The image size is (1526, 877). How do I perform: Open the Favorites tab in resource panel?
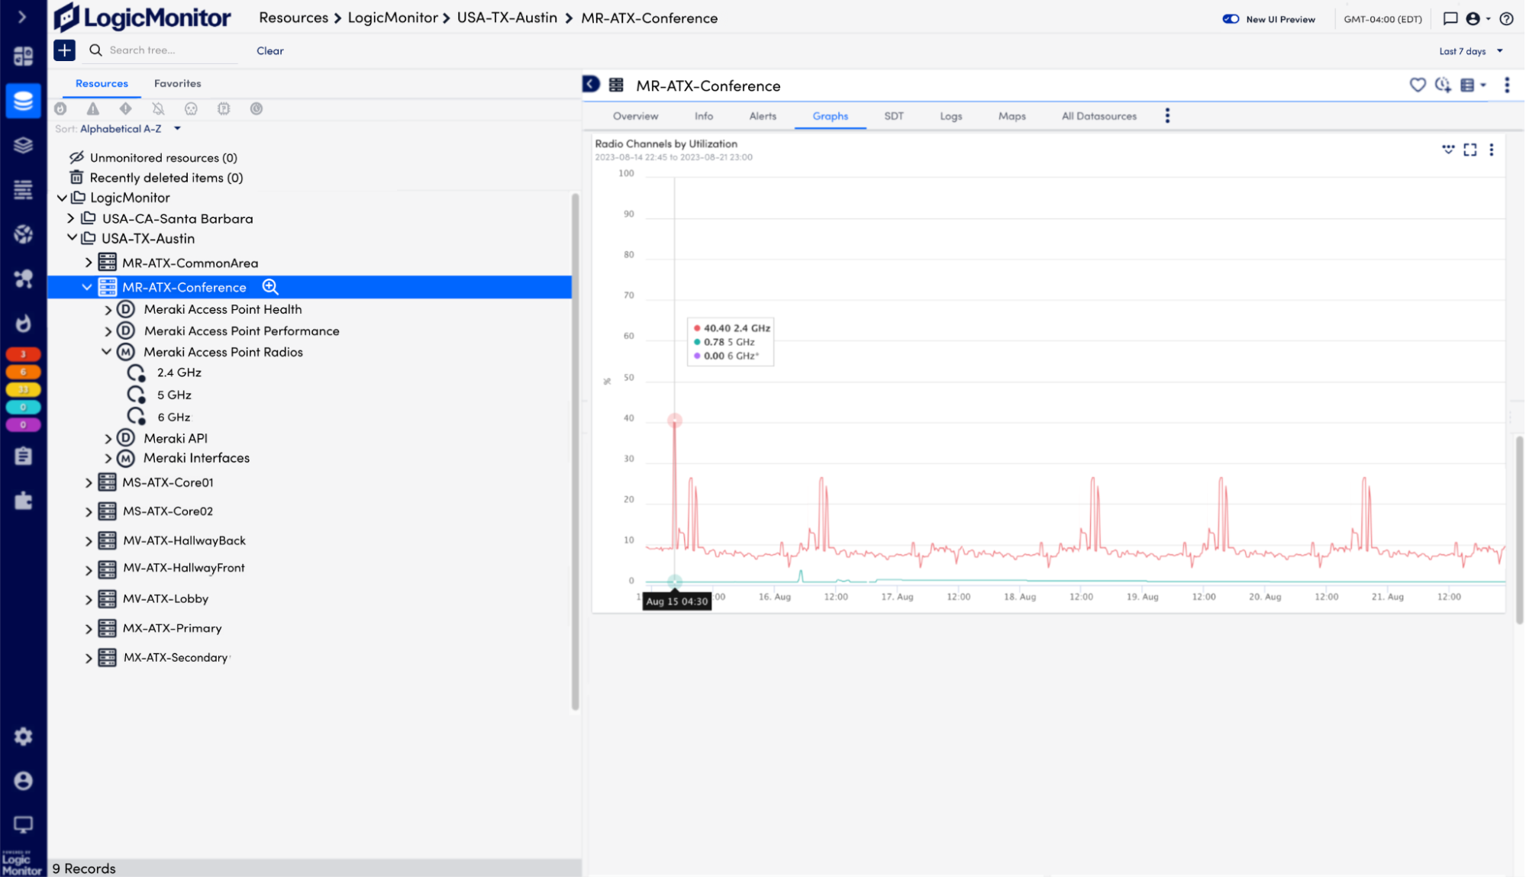[x=177, y=83]
